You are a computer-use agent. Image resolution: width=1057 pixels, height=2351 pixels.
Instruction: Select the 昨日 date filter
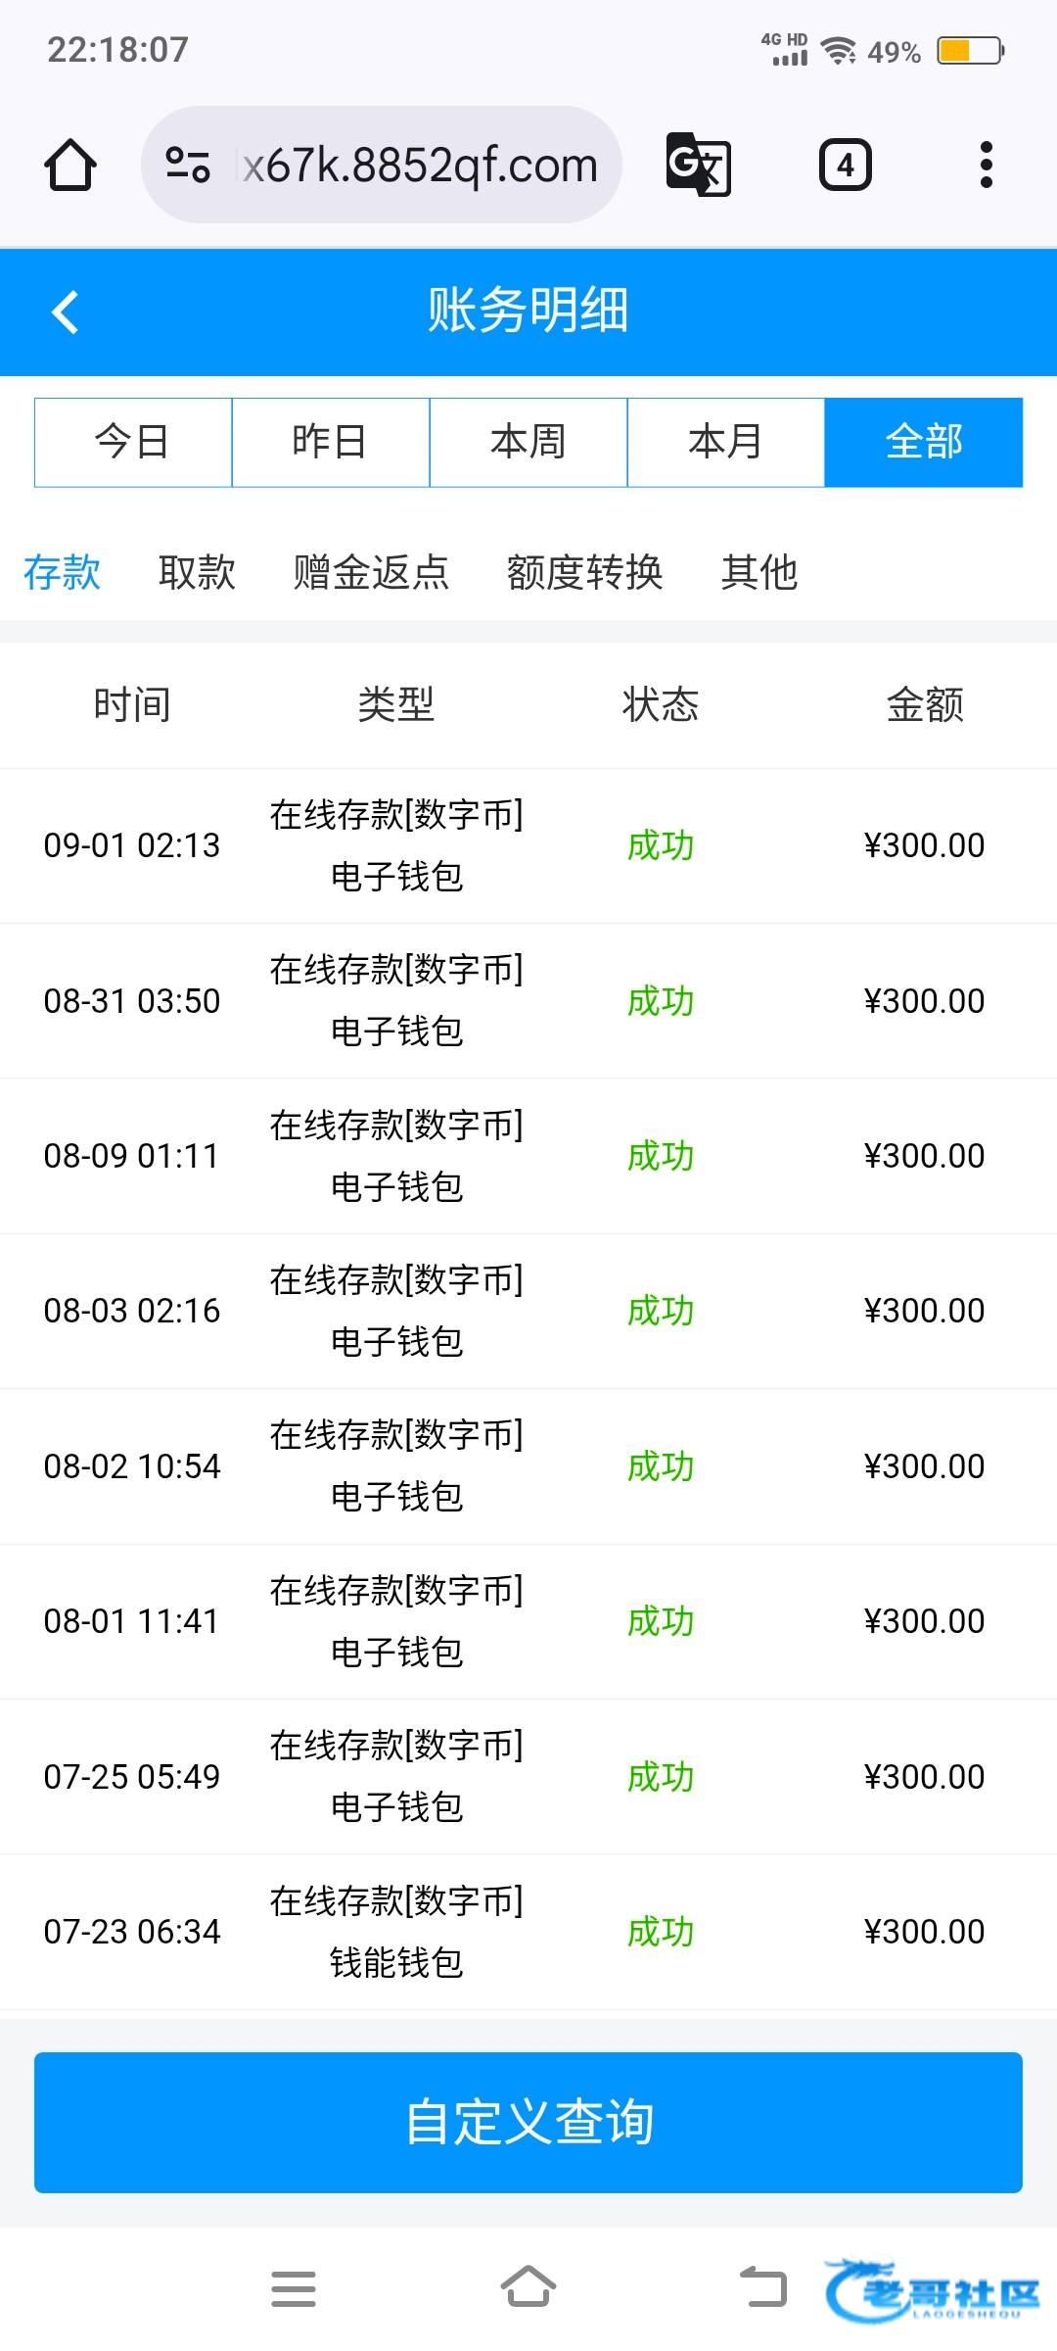click(331, 442)
